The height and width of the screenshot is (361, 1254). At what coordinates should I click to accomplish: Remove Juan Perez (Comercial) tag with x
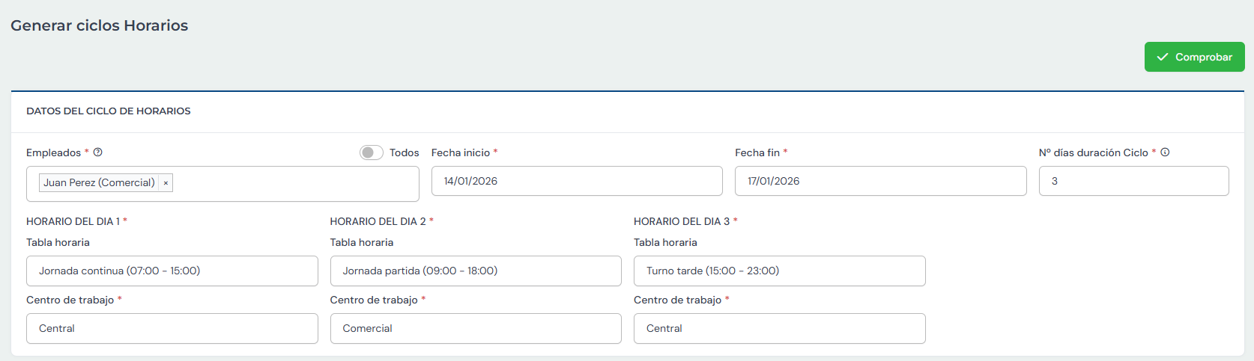166,183
